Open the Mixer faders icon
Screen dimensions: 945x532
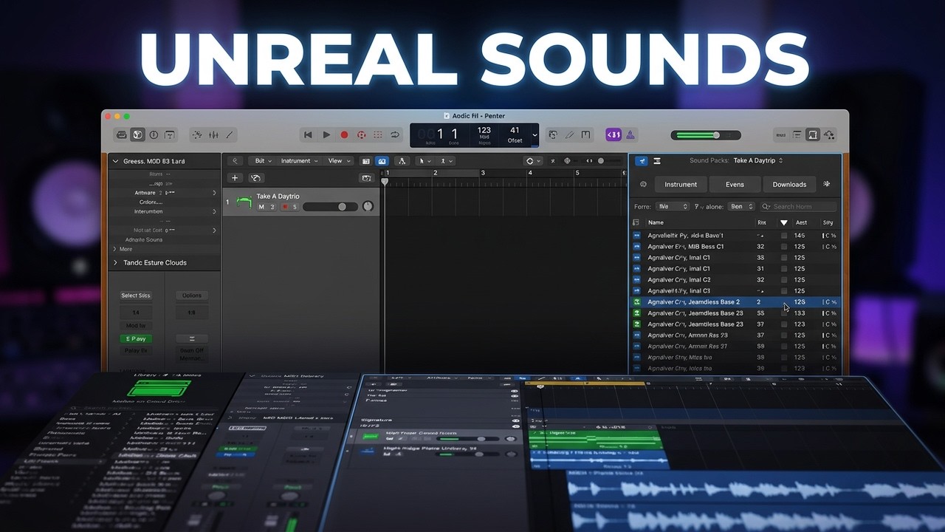(213, 135)
